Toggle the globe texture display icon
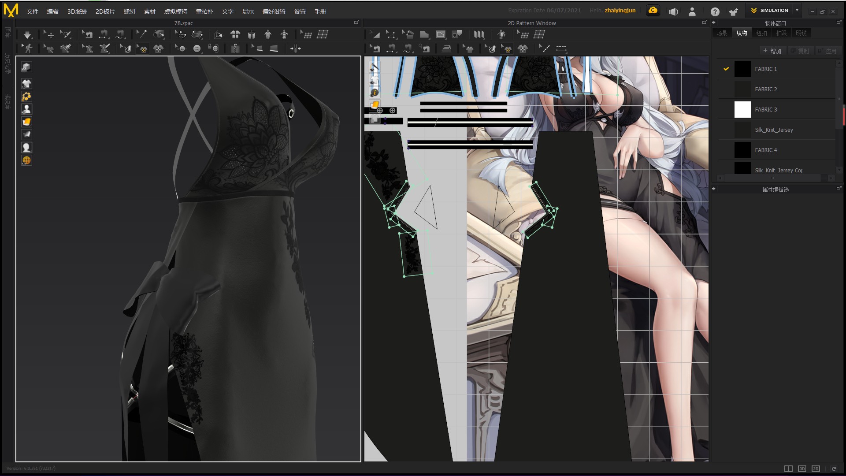The width and height of the screenshot is (846, 476). (26, 160)
